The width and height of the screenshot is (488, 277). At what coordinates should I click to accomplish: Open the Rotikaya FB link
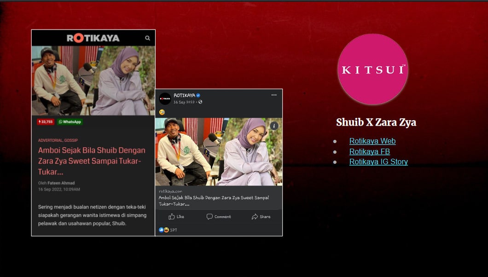369,151
